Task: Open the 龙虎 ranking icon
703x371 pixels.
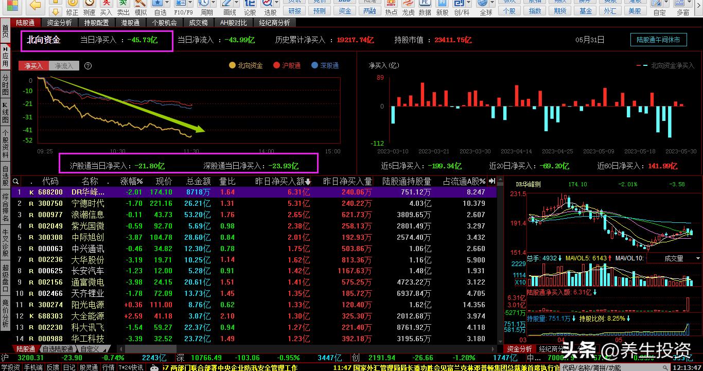Action: pos(408,8)
